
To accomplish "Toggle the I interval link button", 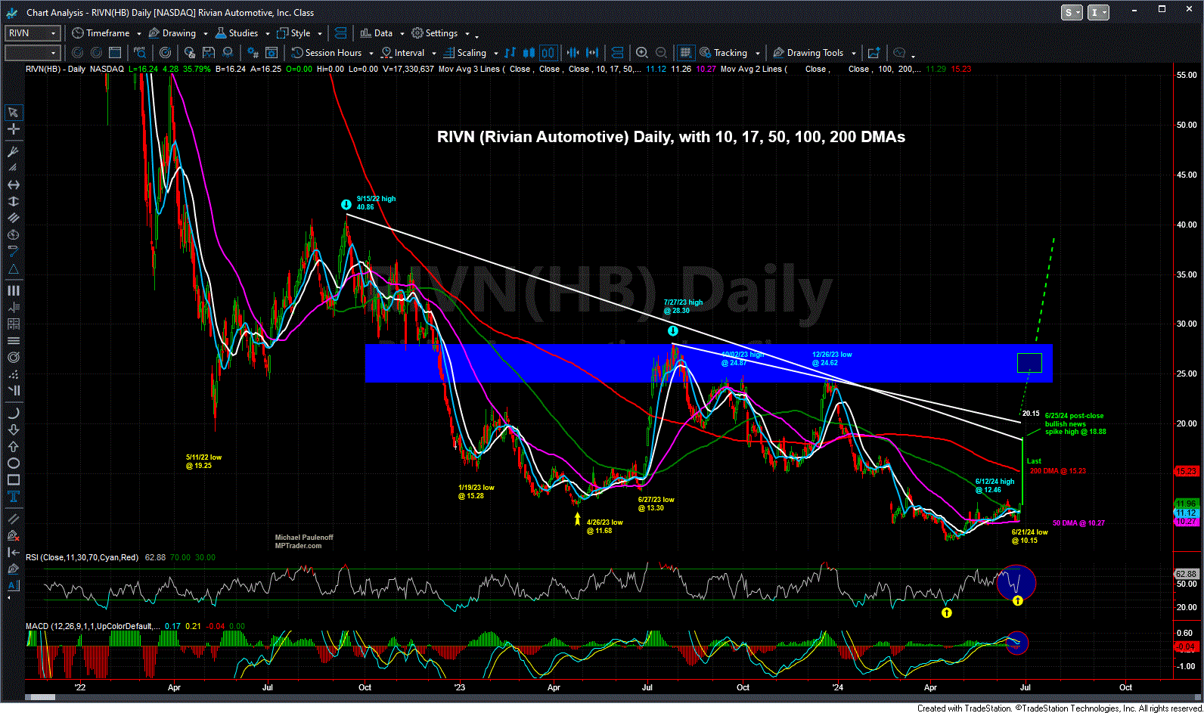I will point(1098,12).
